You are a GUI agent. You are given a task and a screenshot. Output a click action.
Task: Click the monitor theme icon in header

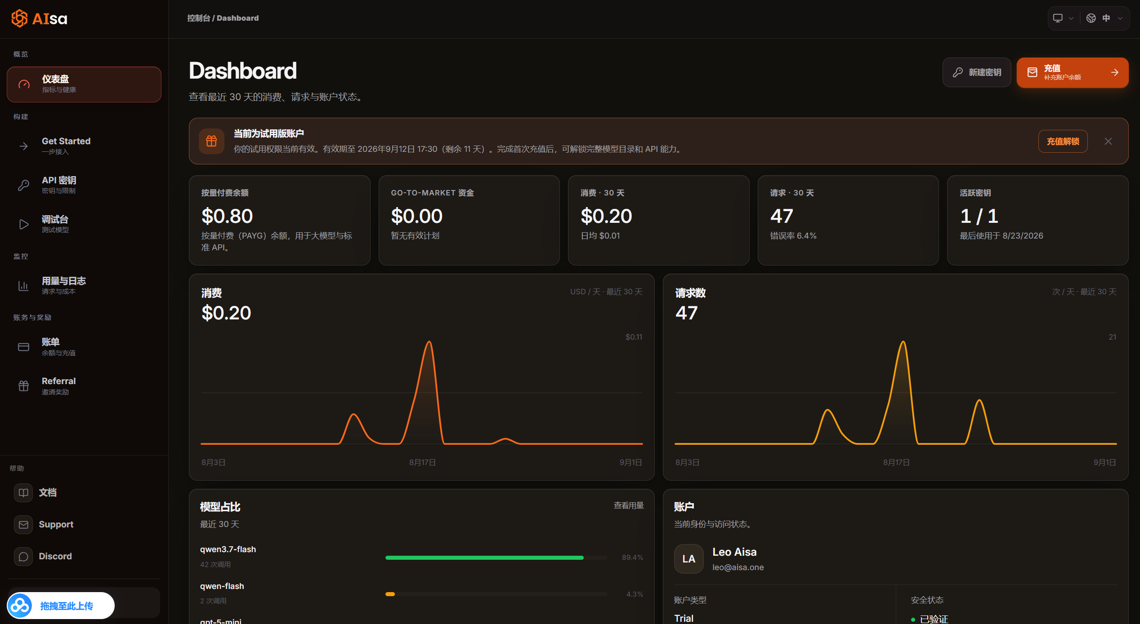coord(1058,18)
